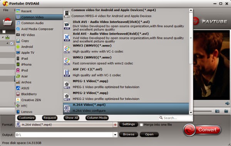Image resolution: width=231 pixels, height=146 pixels.
Task: Click the format list scrollbar thumb
Action: [191, 38]
